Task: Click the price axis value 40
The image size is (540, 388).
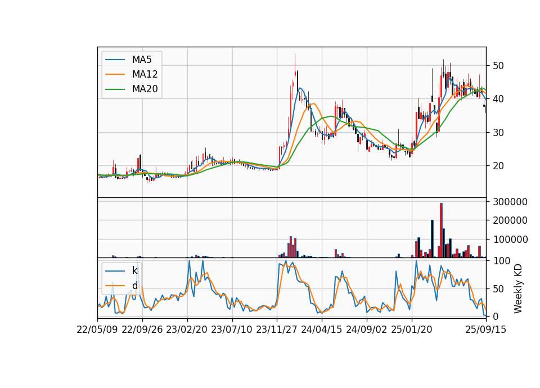Action: click(498, 99)
